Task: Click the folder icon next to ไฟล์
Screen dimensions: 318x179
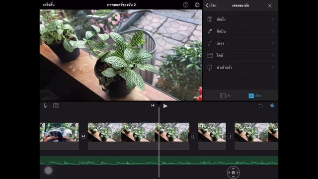Action: click(210, 55)
